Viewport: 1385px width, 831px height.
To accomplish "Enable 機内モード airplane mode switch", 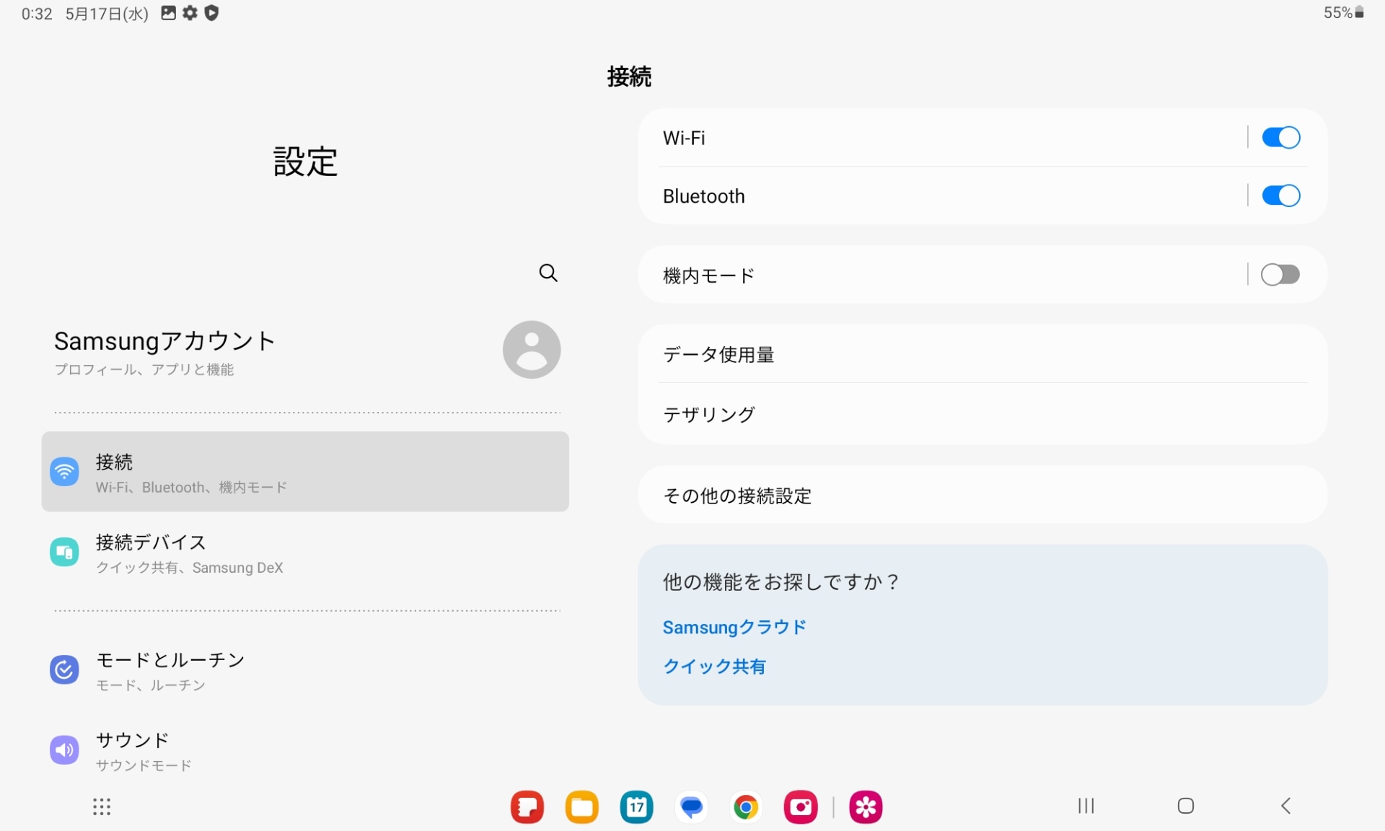I will tap(1280, 274).
